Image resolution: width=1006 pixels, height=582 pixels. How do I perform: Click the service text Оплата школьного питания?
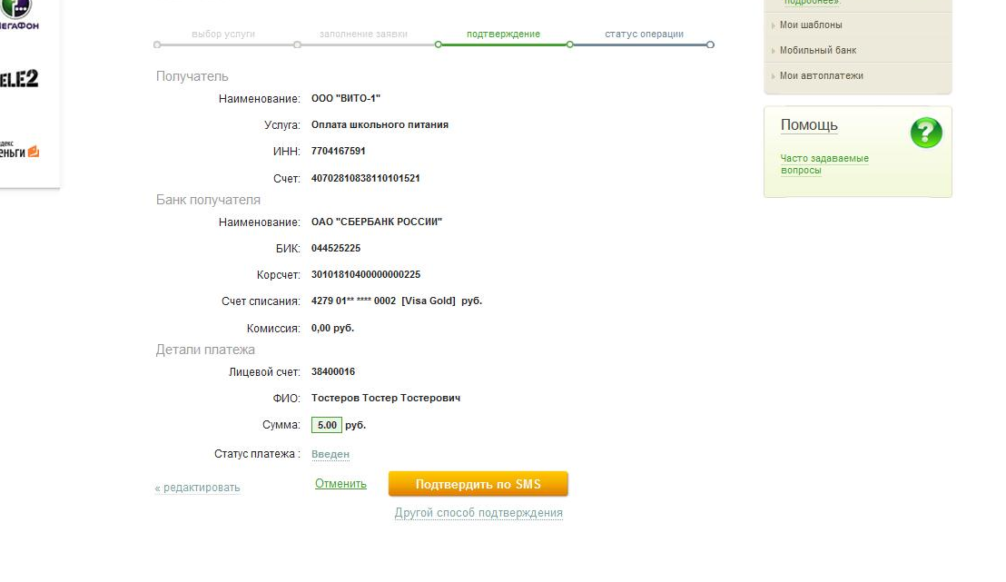380,124
